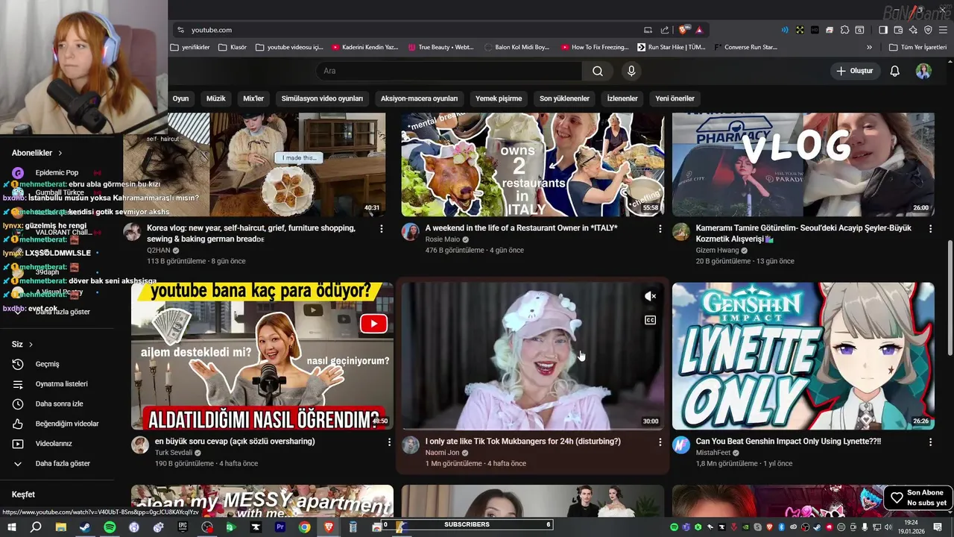Open the Naomi Jon channel avatar
The height and width of the screenshot is (537, 954).
pos(411,445)
